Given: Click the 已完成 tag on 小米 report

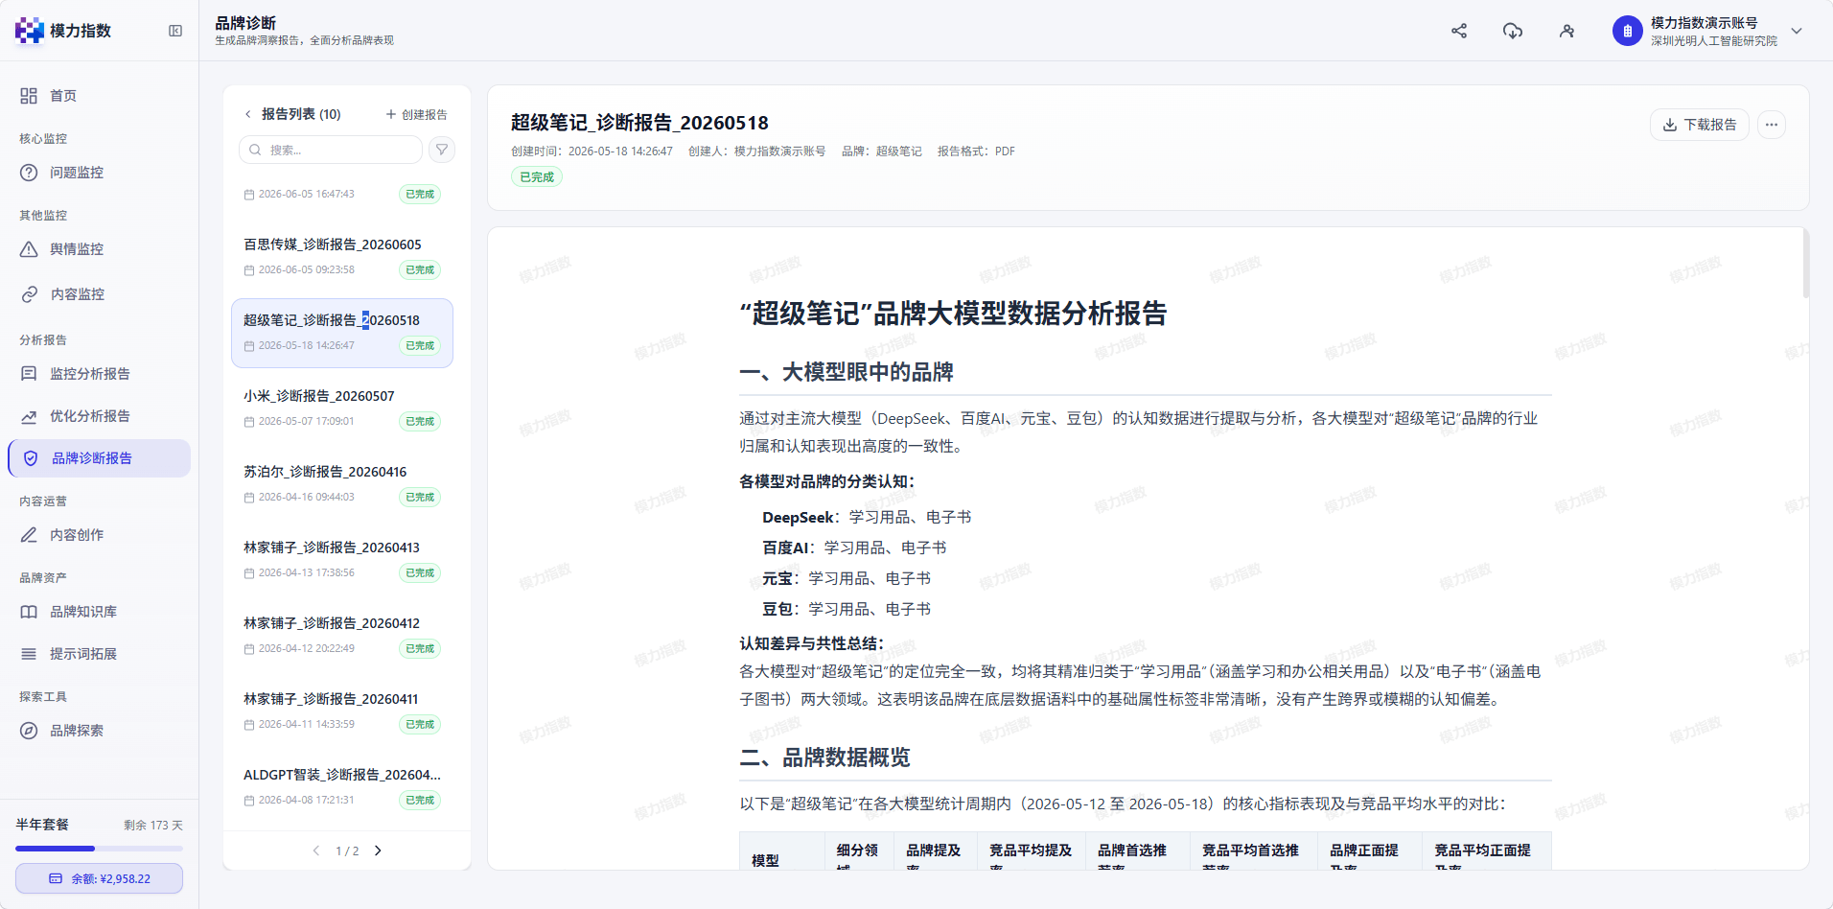Looking at the screenshot, I should 420,422.
